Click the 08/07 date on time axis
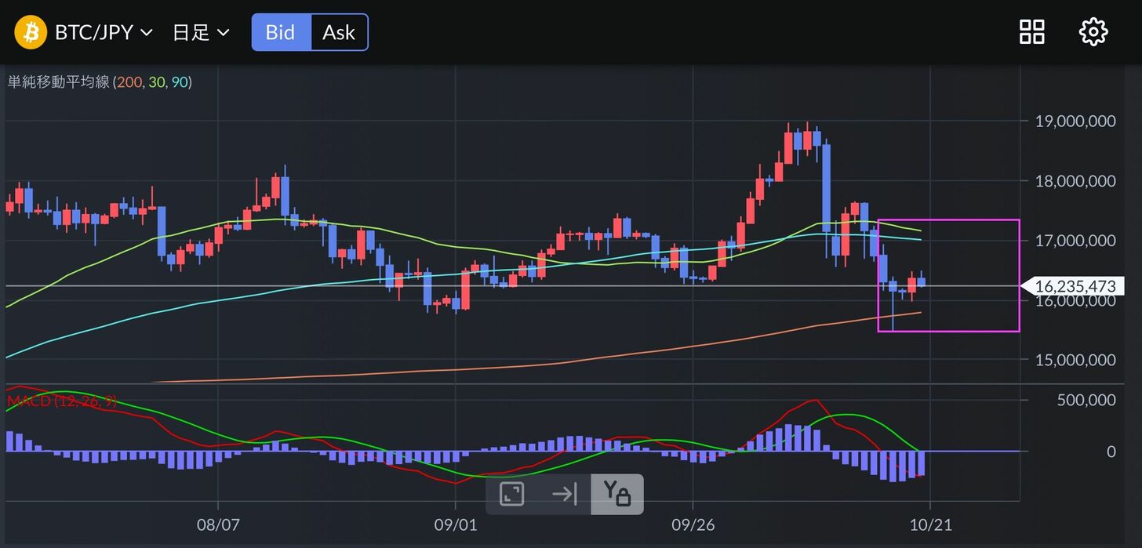 pyautogui.click(x=217, y=524)
